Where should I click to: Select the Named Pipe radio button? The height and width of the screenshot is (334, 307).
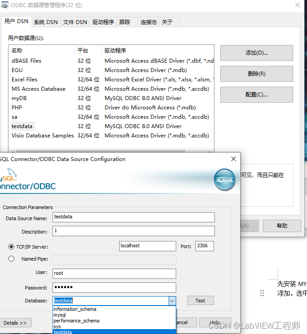pos(11,258)
